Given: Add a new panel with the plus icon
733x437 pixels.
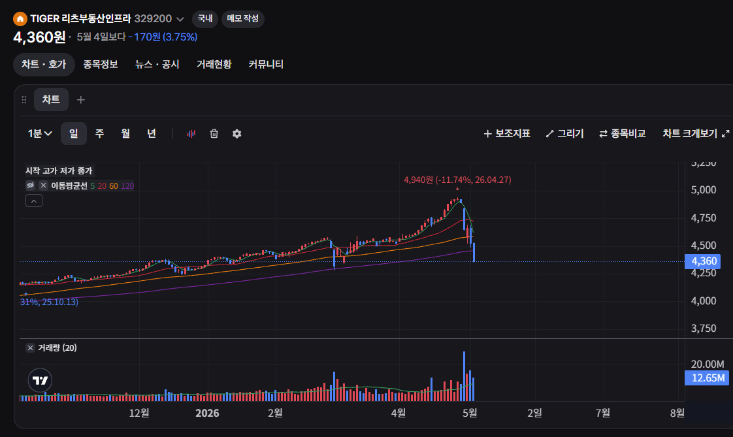Looking at the screenshot, I should point(81,99).
